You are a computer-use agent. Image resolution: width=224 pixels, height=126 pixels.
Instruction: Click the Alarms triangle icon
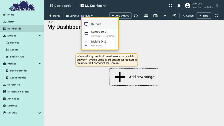(4, 22)
